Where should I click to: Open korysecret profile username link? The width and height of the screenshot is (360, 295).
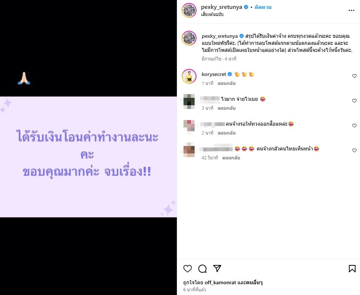(214, 74)
